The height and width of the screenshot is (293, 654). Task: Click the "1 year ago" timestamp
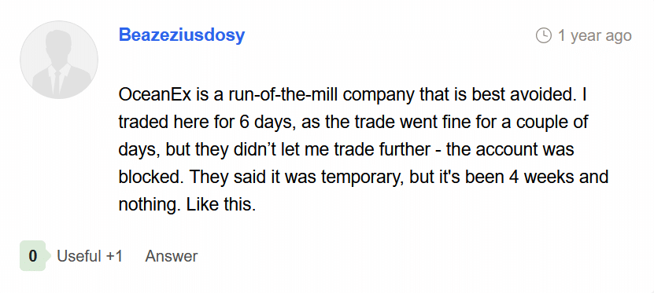(x=594, y=35)
